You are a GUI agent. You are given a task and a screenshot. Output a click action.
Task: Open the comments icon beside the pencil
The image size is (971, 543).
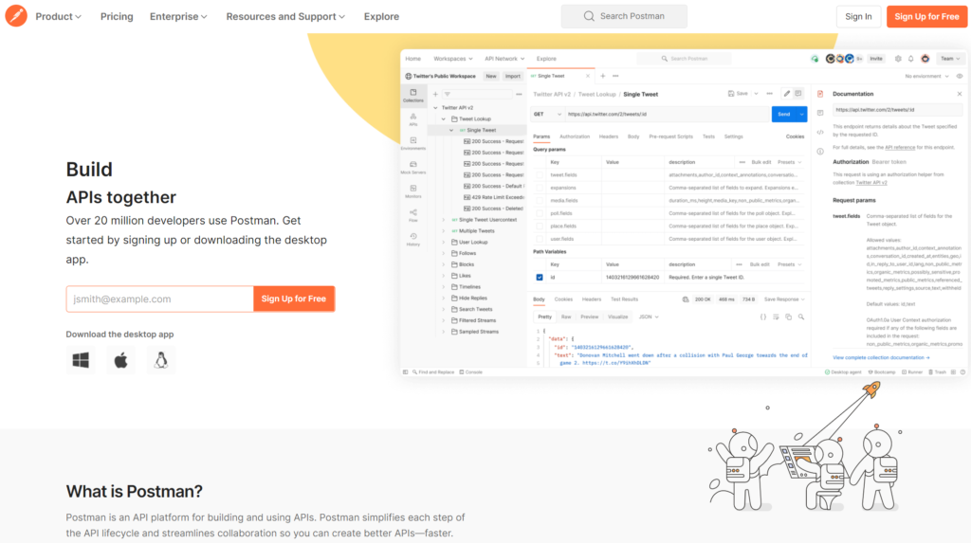(x=798, y=94)
